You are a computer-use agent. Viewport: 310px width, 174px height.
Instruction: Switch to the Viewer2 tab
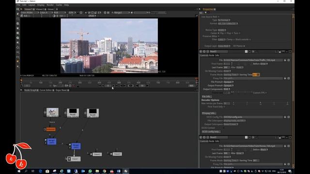pyautogui.click(x=40, y=9)
